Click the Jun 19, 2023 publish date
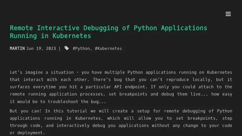 coord(41,48)
